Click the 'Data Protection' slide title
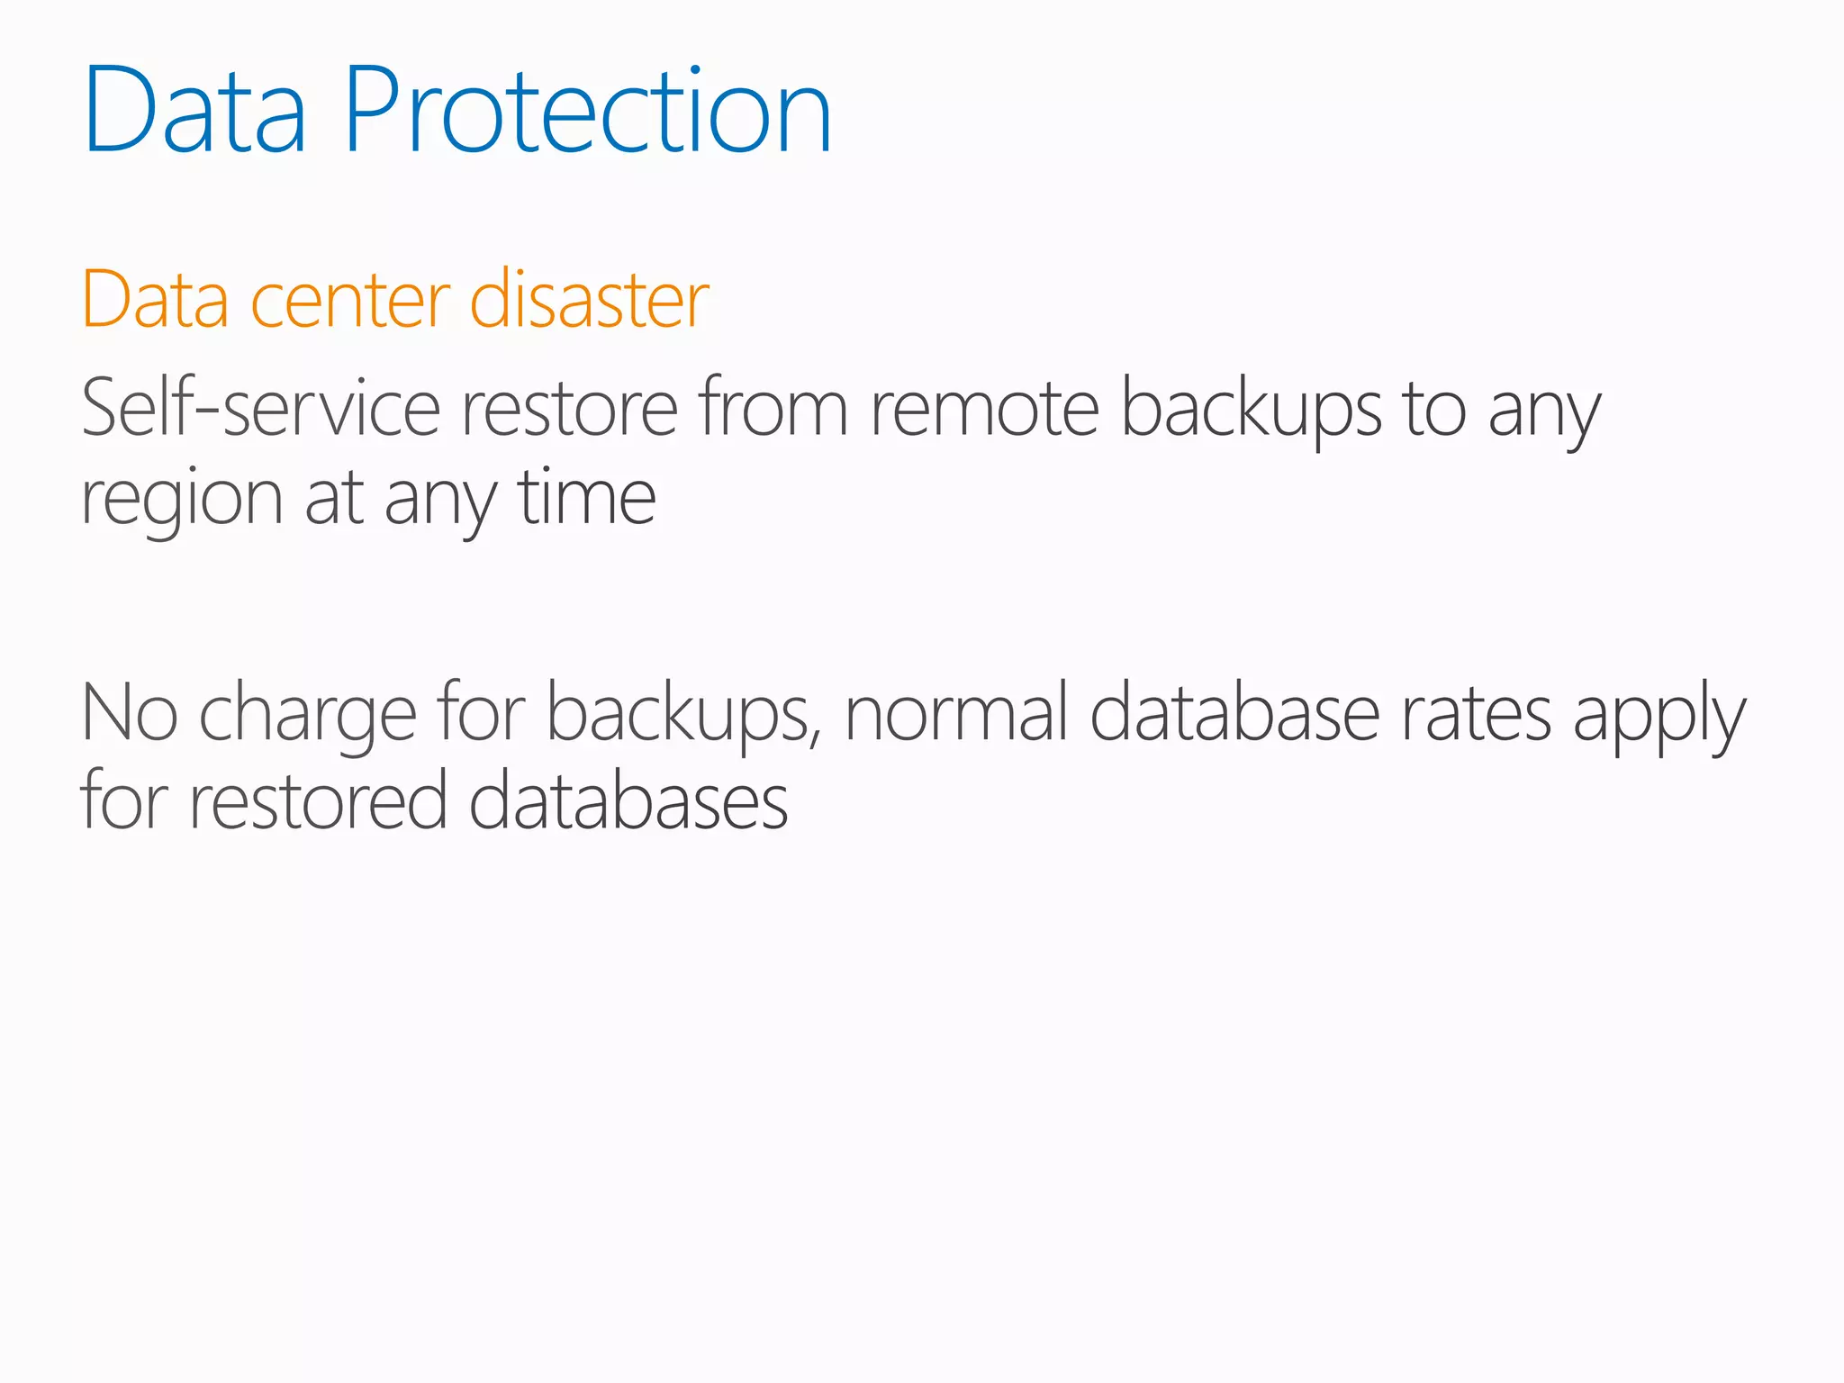The image size is (1844, 1383). click(x=457, y=110)
